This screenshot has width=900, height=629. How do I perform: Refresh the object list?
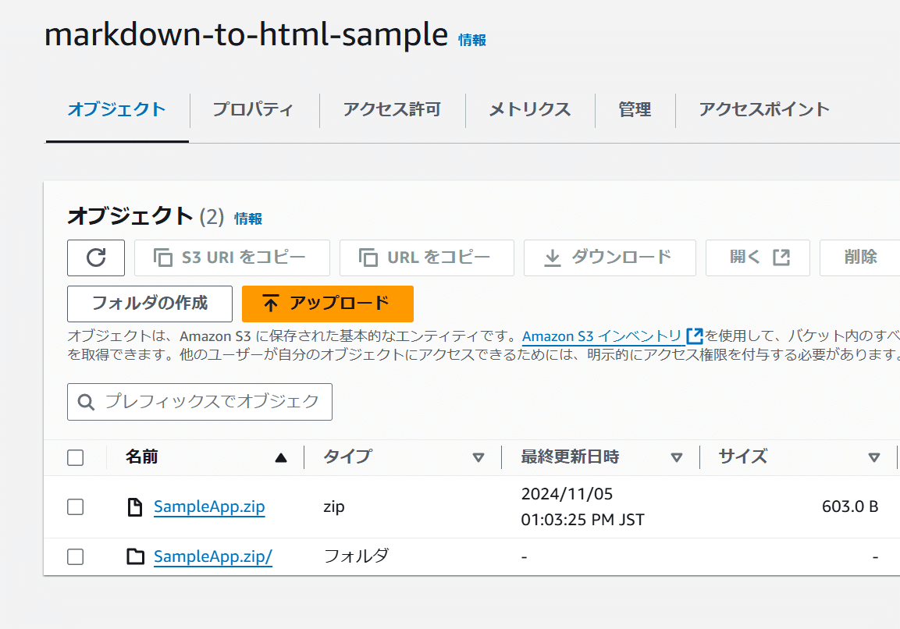pos(95,258)
